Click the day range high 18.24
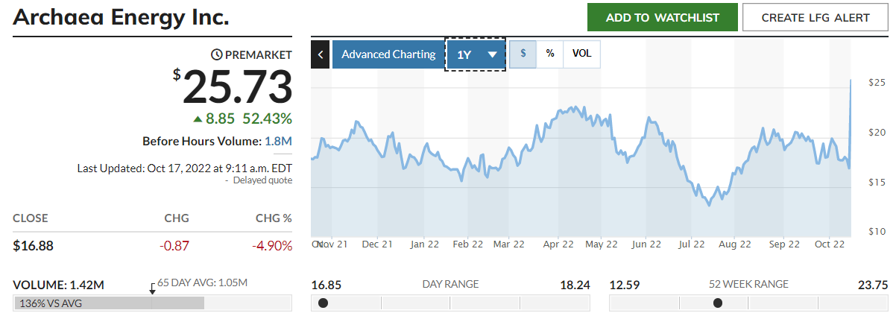 coord(575,284)
